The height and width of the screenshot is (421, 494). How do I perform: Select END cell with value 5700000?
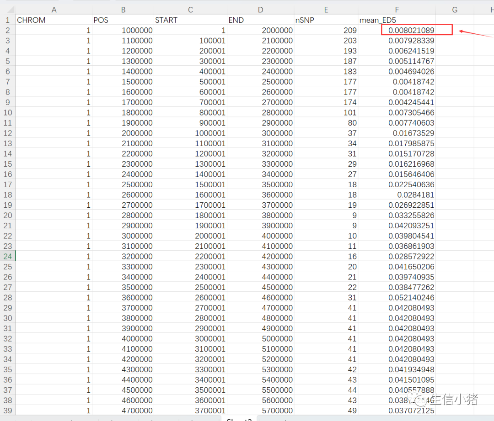(261, 410)
